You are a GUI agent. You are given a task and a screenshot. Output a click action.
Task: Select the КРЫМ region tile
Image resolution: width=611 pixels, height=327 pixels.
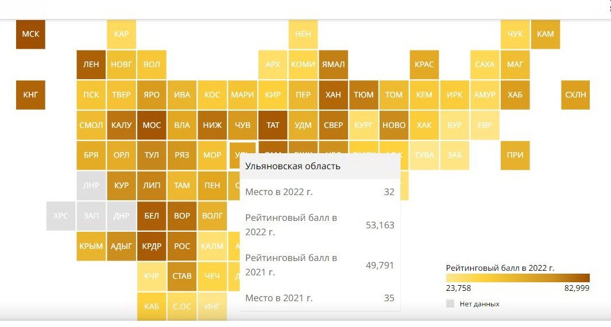point(91,247)
